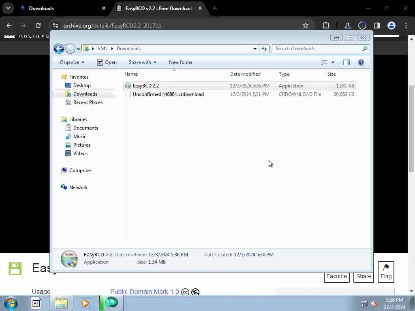Sort by Size column
The image size is (415, 311).
coord(341,74)
